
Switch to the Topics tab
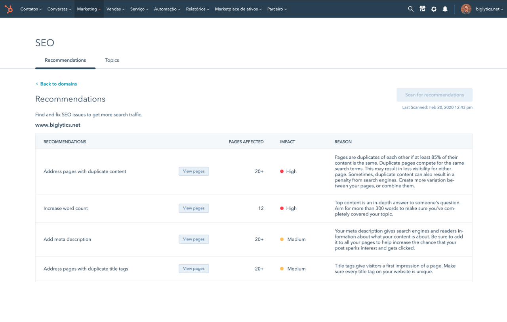coord(112,60)
